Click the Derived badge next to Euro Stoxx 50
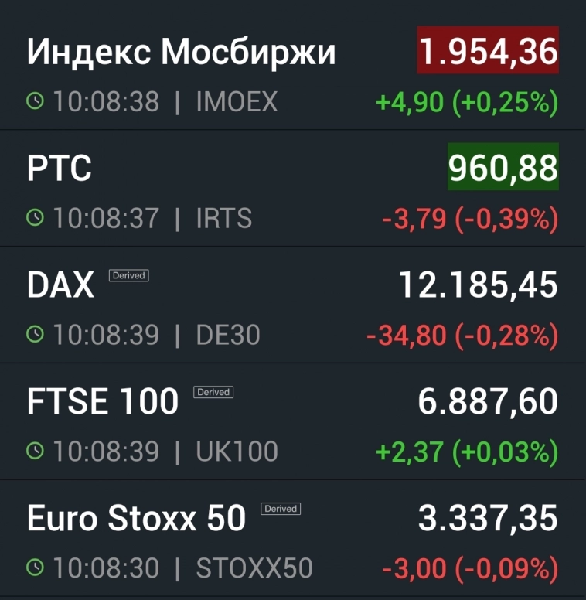586x600 pixels. tap(281, 509)
